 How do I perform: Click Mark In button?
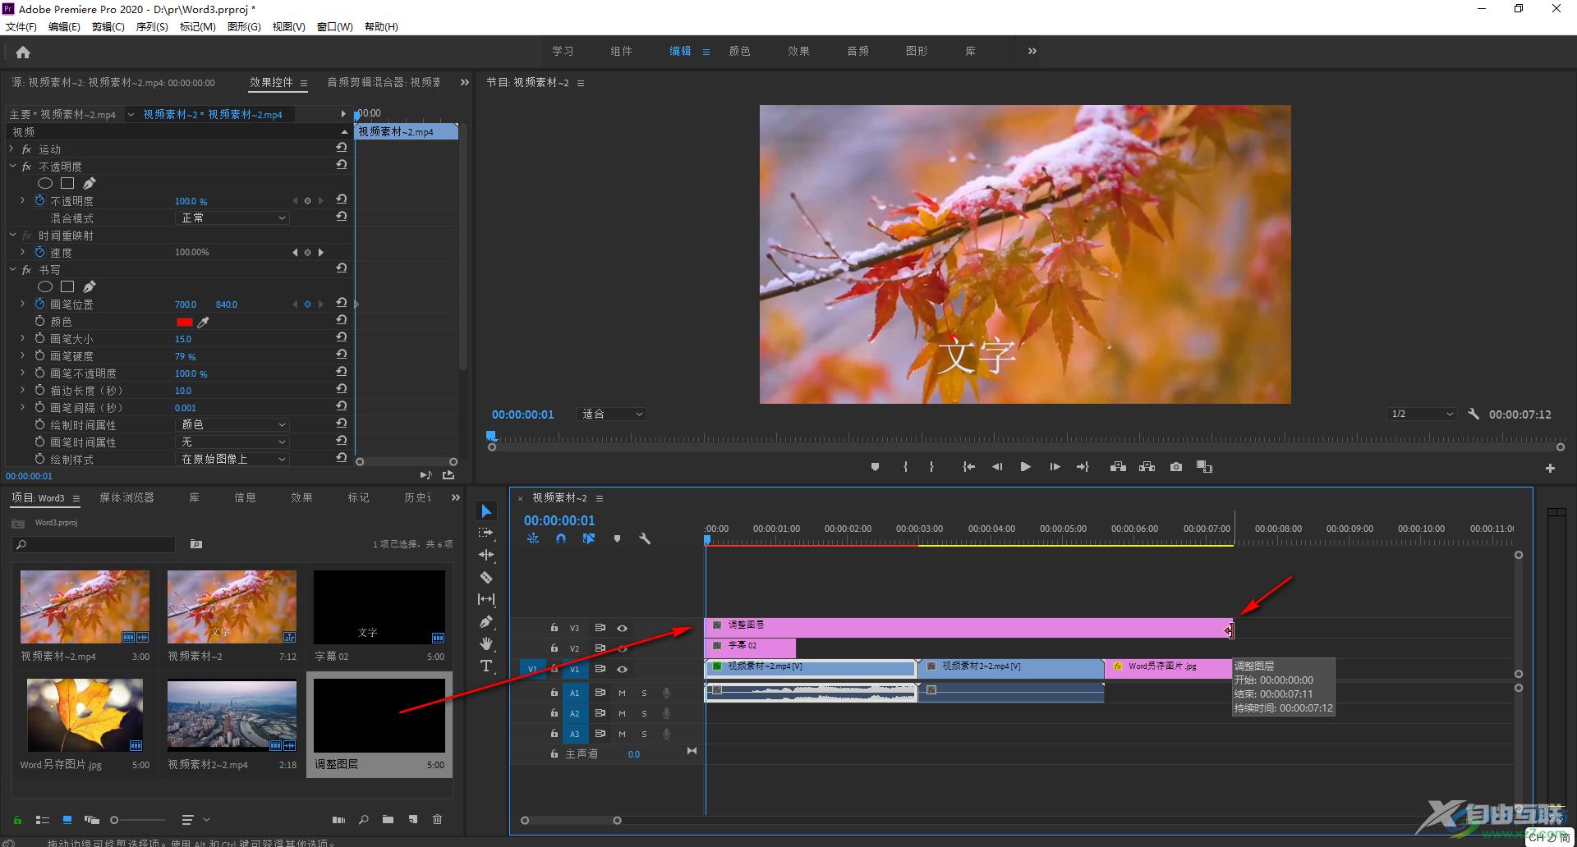pyautogui.click(x=905, y=467)
